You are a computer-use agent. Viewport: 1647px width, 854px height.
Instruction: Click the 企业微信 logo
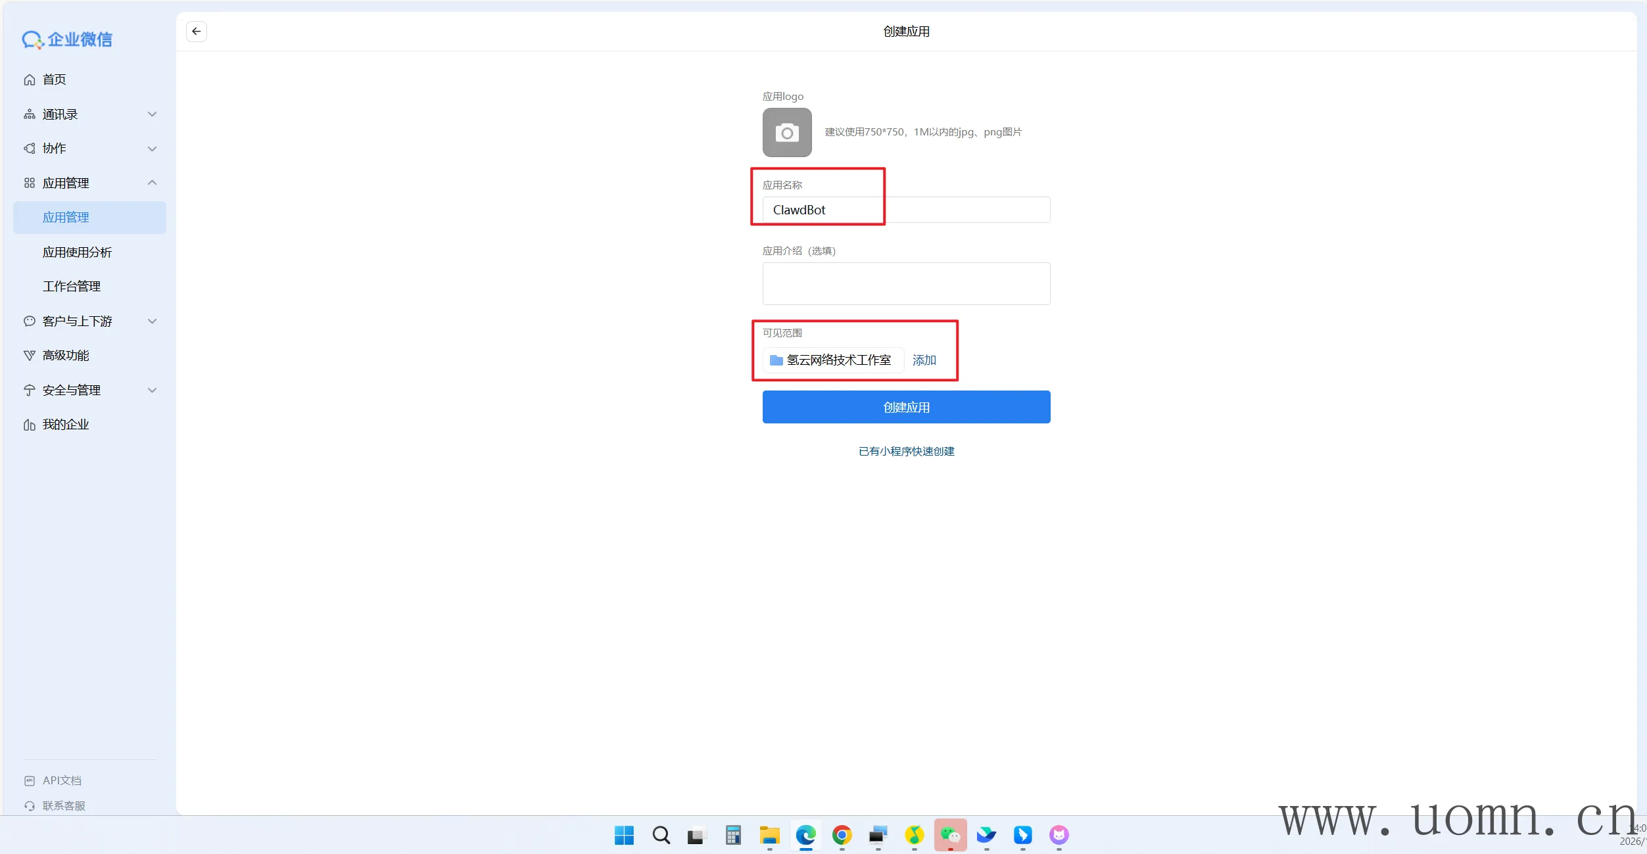67,39
